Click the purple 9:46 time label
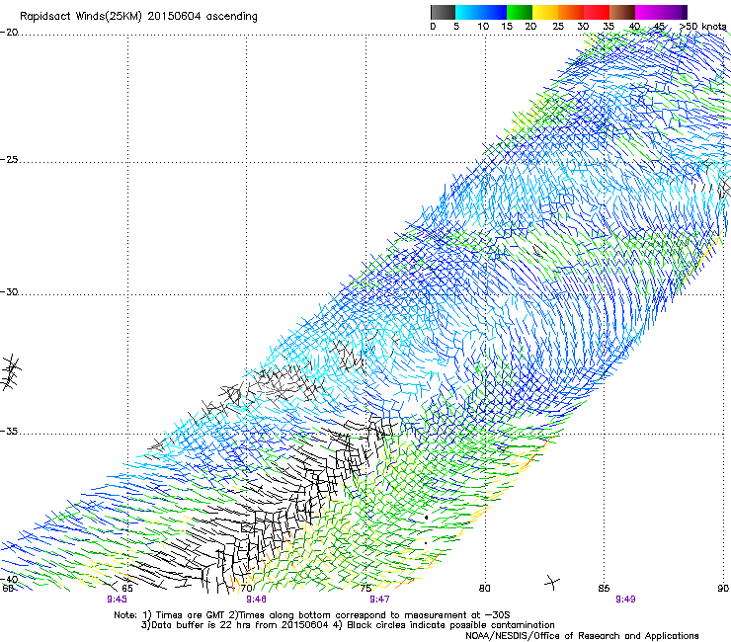The image size is (731, 642). [257, 600]
